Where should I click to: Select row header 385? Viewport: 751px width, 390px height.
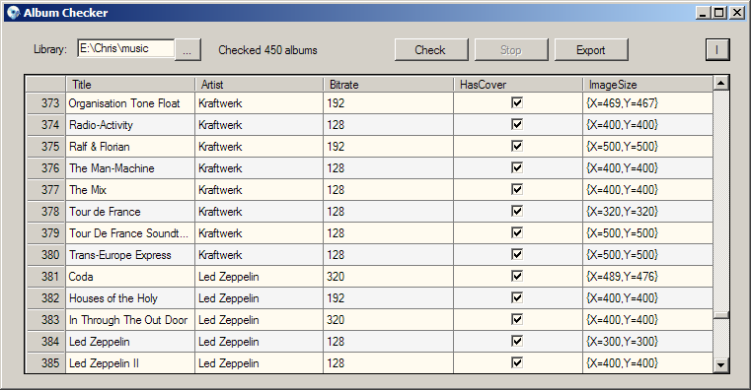click(x=45, y=363)
